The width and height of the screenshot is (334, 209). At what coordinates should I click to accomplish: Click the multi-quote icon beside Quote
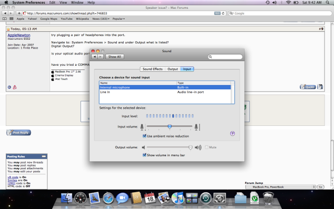[320, 87]
